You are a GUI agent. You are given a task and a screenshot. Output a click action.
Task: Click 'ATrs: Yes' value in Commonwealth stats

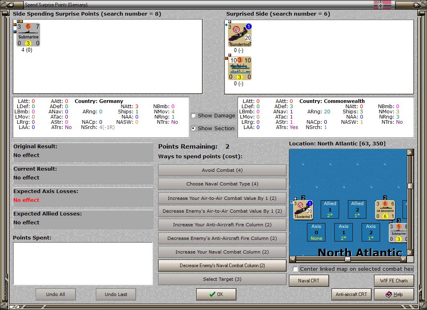pos(287,127)
